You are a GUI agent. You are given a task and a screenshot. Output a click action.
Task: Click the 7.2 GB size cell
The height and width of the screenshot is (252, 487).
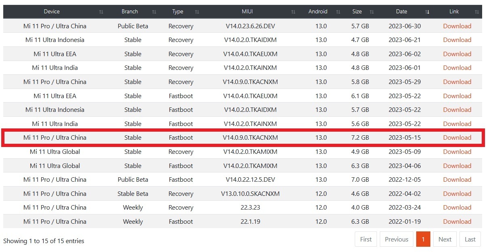[x=360, y=138]
